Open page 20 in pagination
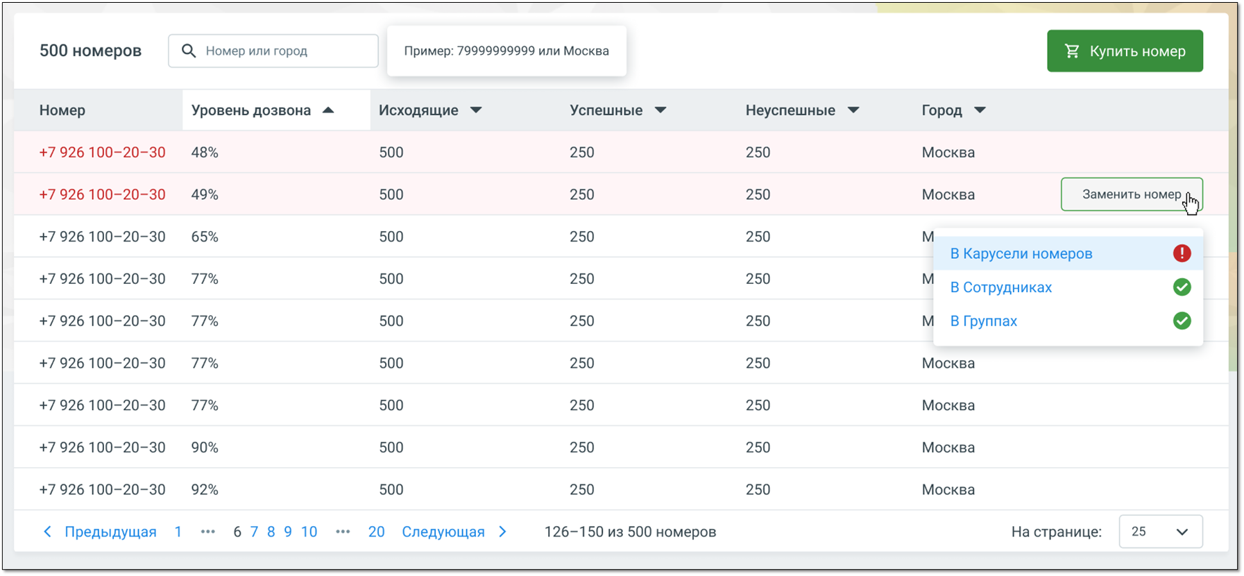1244x576 pixels. pos(376,532)
